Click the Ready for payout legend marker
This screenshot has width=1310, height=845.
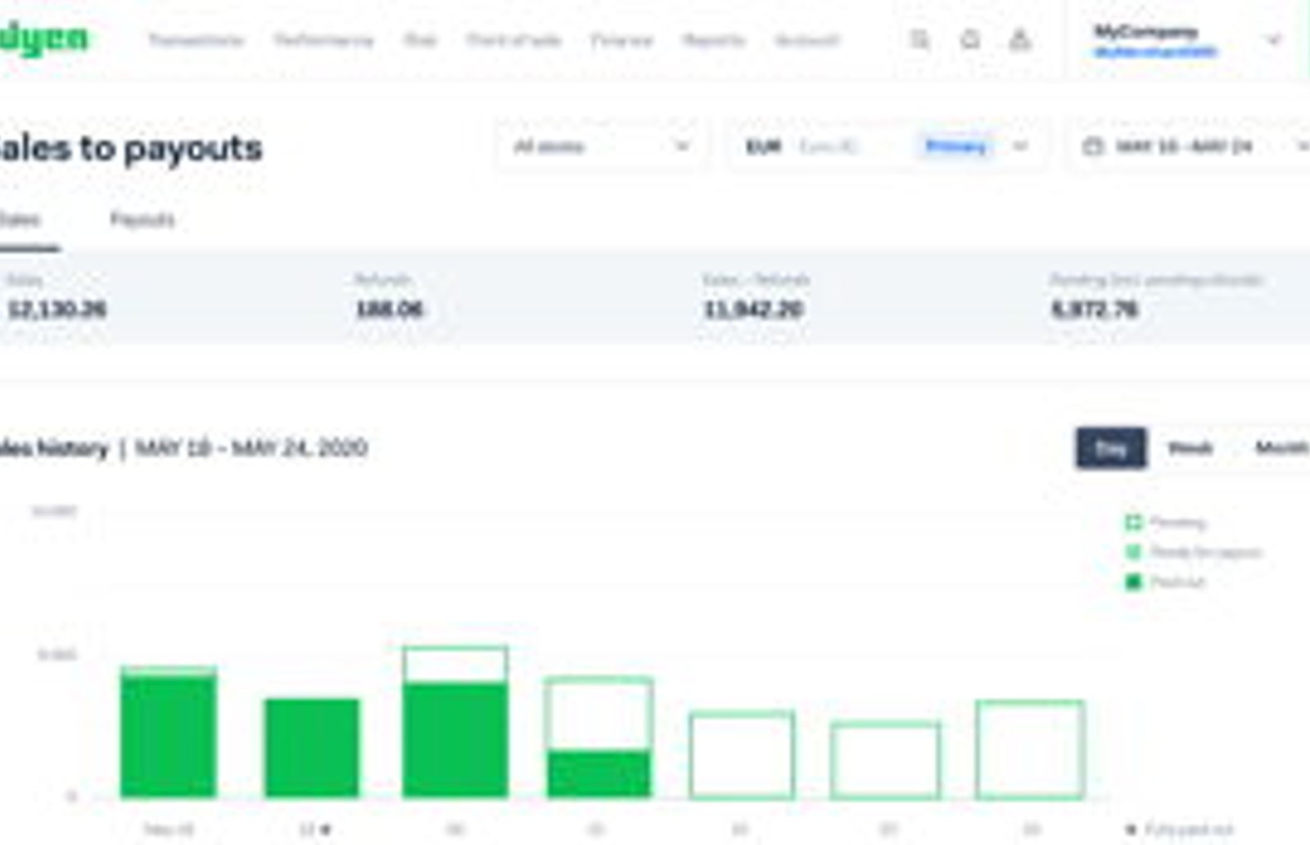(x=1133, y=552)
